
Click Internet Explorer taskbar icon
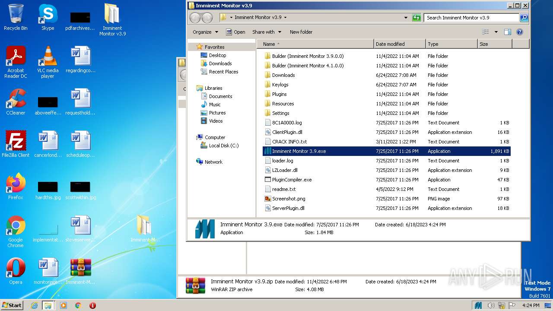34,305
